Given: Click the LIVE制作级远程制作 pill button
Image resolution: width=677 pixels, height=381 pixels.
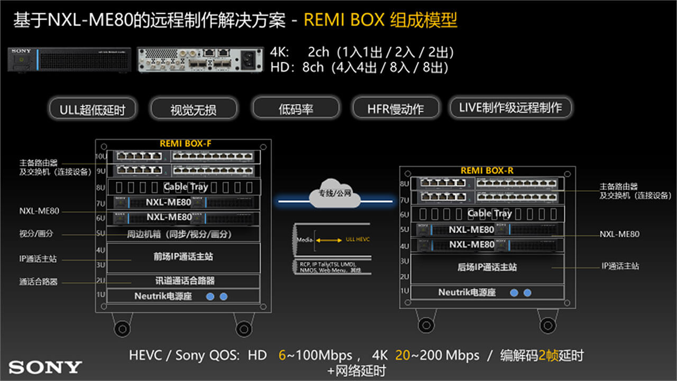Looking at the screenshot, I should click(x=510, y=108).
